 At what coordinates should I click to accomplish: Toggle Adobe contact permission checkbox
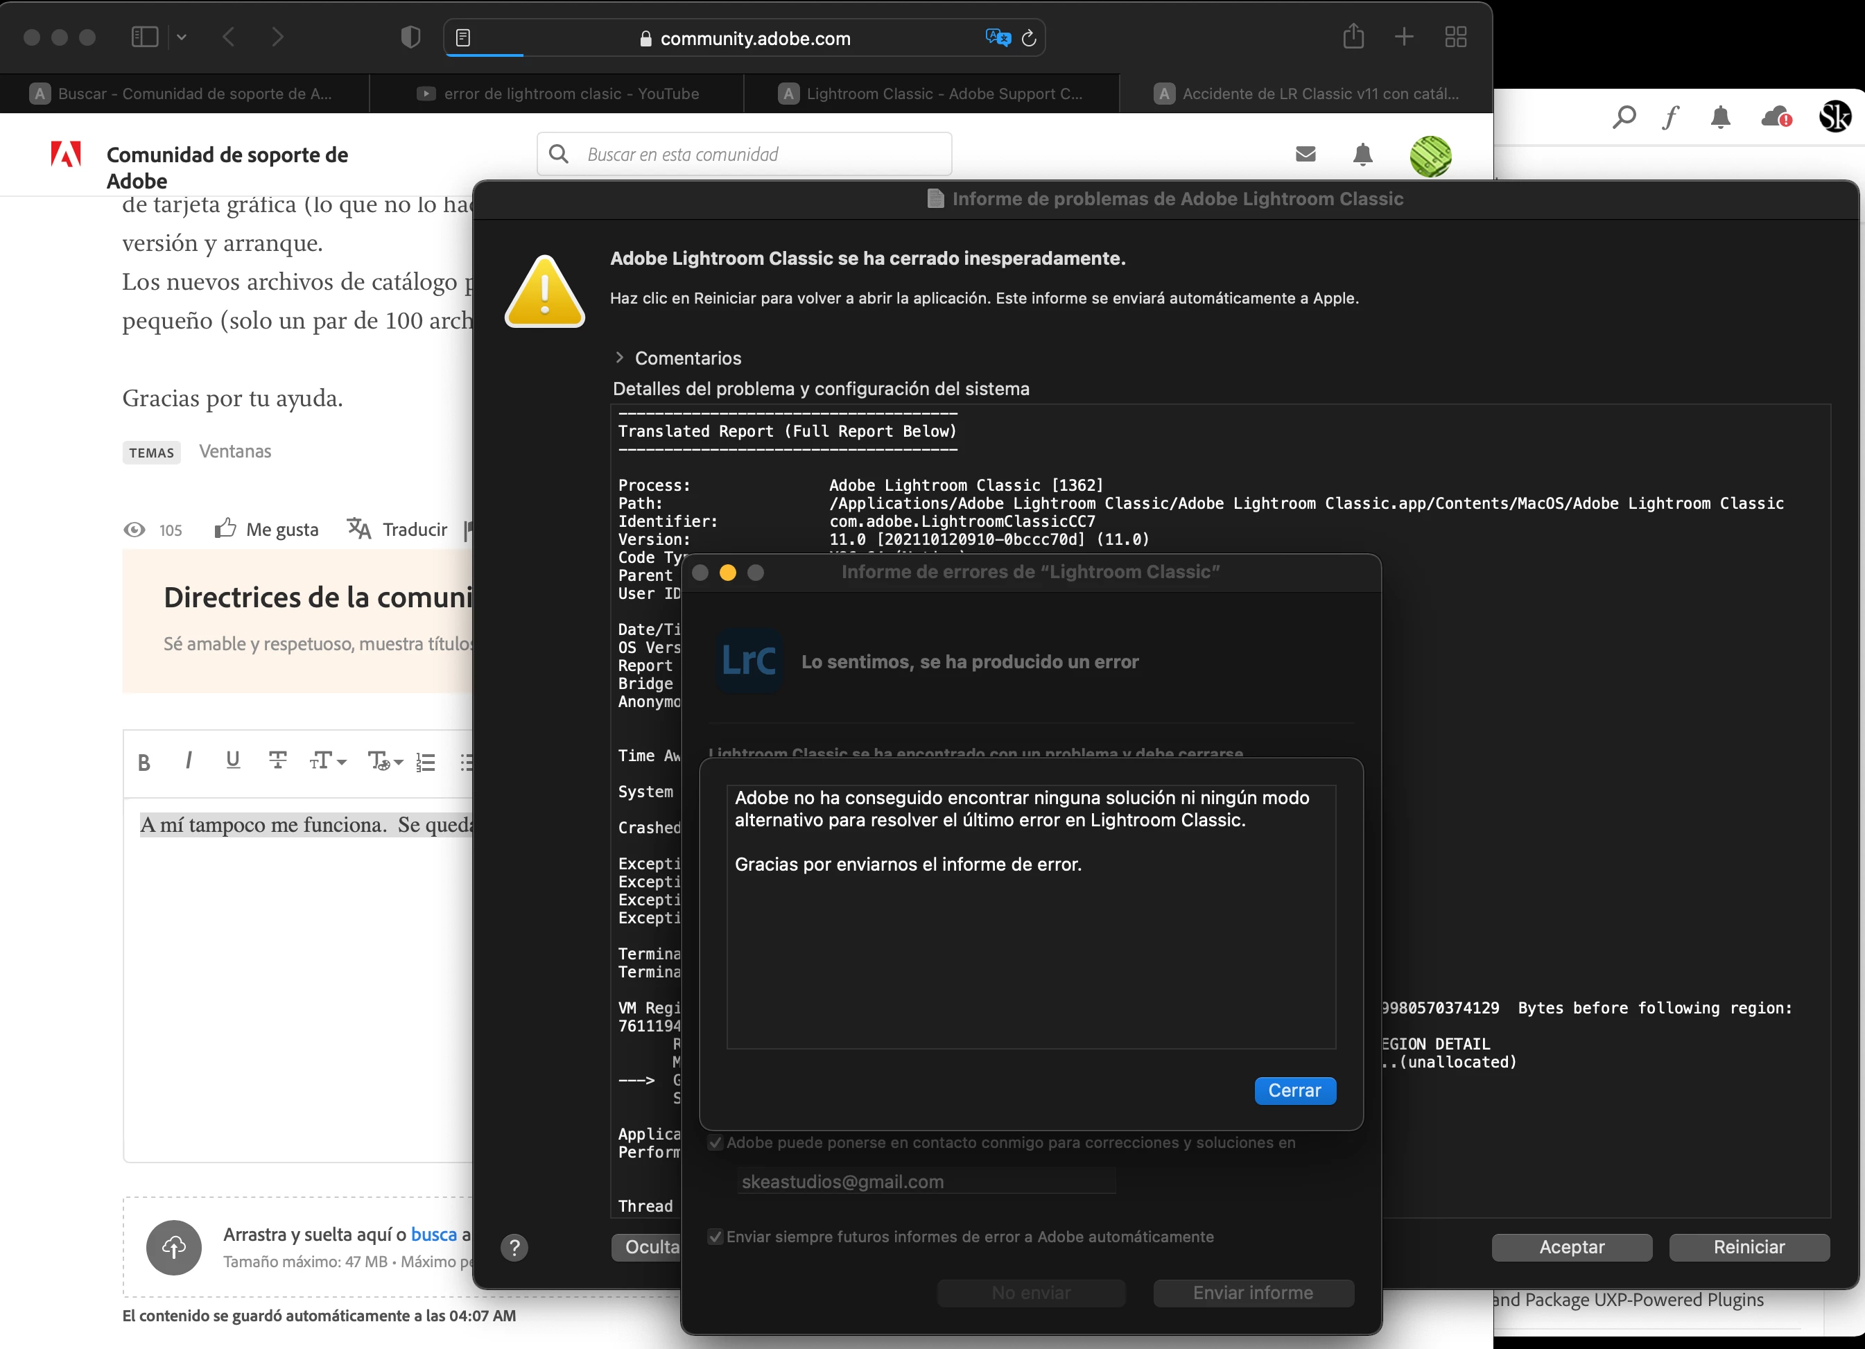(715, 1142)
